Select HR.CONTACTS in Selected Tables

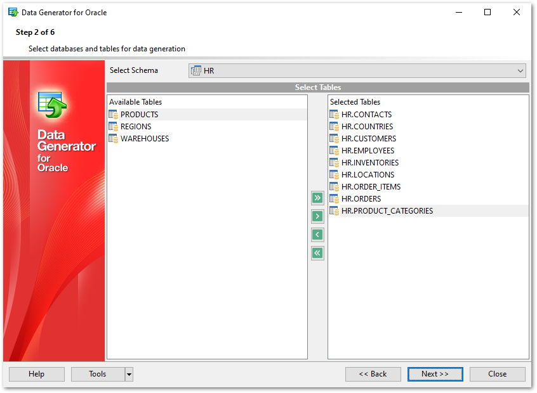pyautogui.click(x=428, y=115)
